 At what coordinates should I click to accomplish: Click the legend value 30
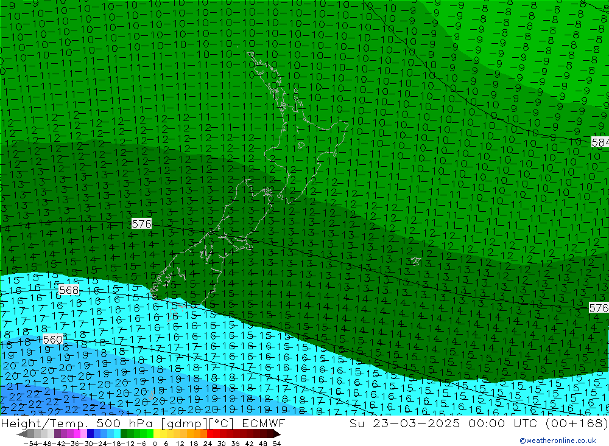222,444
